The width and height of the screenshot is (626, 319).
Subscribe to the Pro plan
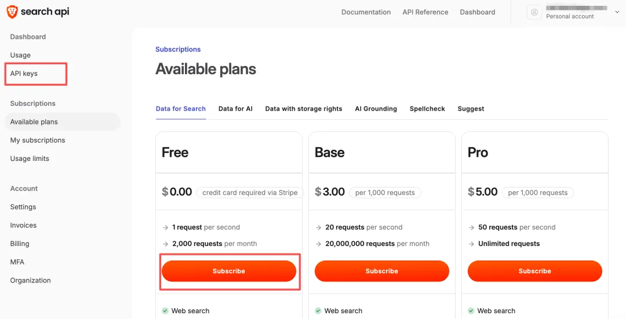tap(534, 271)
